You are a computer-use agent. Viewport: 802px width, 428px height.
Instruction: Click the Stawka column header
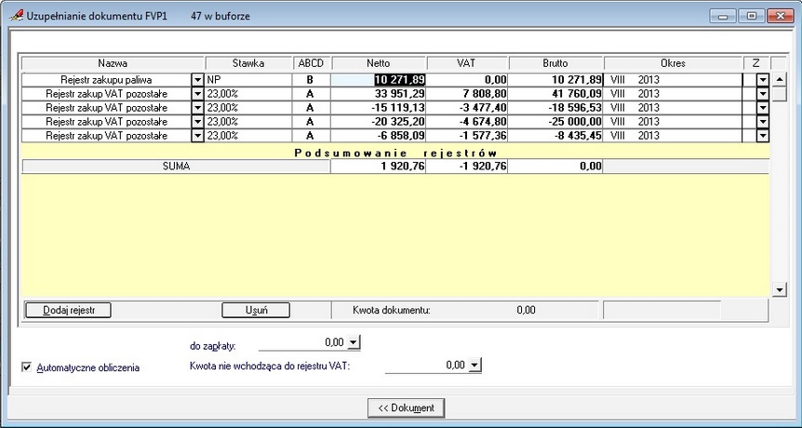pyautogui.click(x=248, y=63)
